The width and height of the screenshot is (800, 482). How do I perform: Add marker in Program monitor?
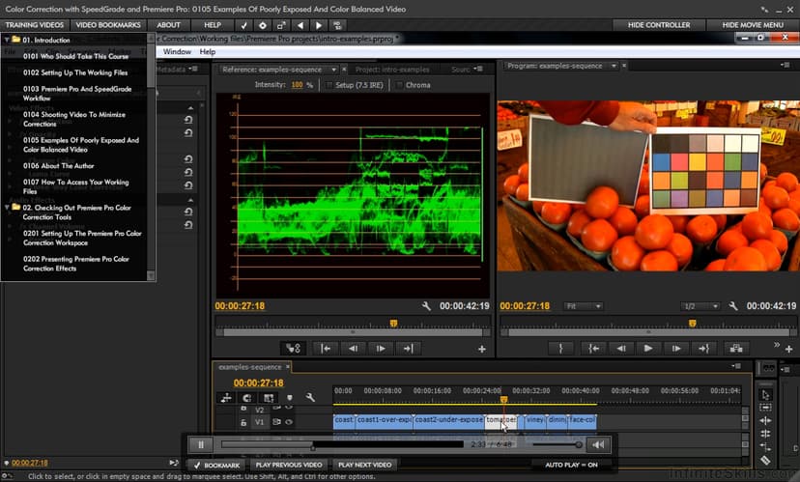pyautogui.click(x=560, y=349)
